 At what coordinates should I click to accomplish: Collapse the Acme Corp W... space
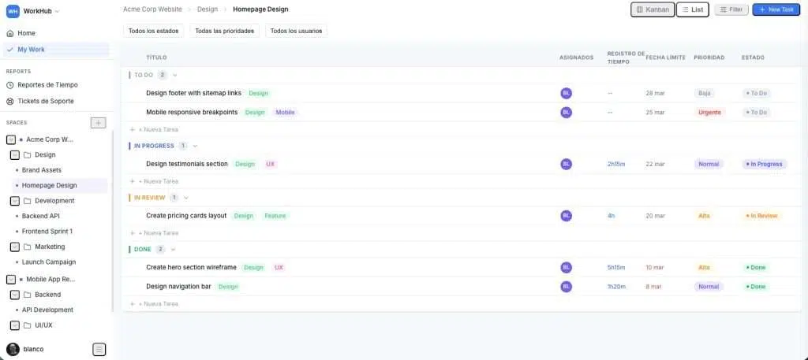tap(11, 139)
